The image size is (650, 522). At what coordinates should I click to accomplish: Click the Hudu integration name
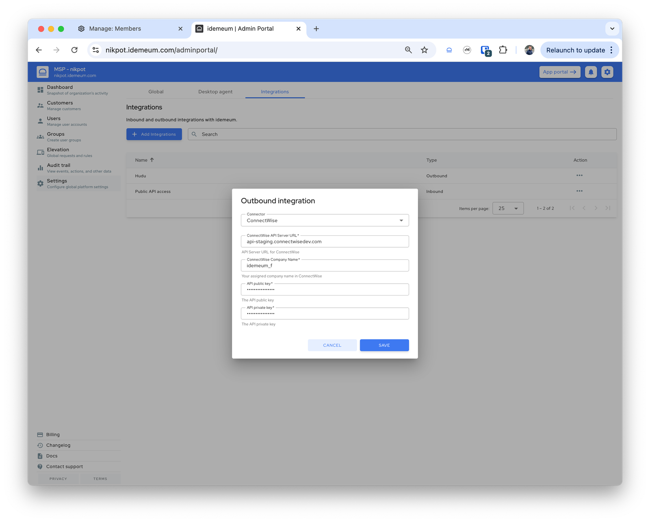(x=140, y=176)
